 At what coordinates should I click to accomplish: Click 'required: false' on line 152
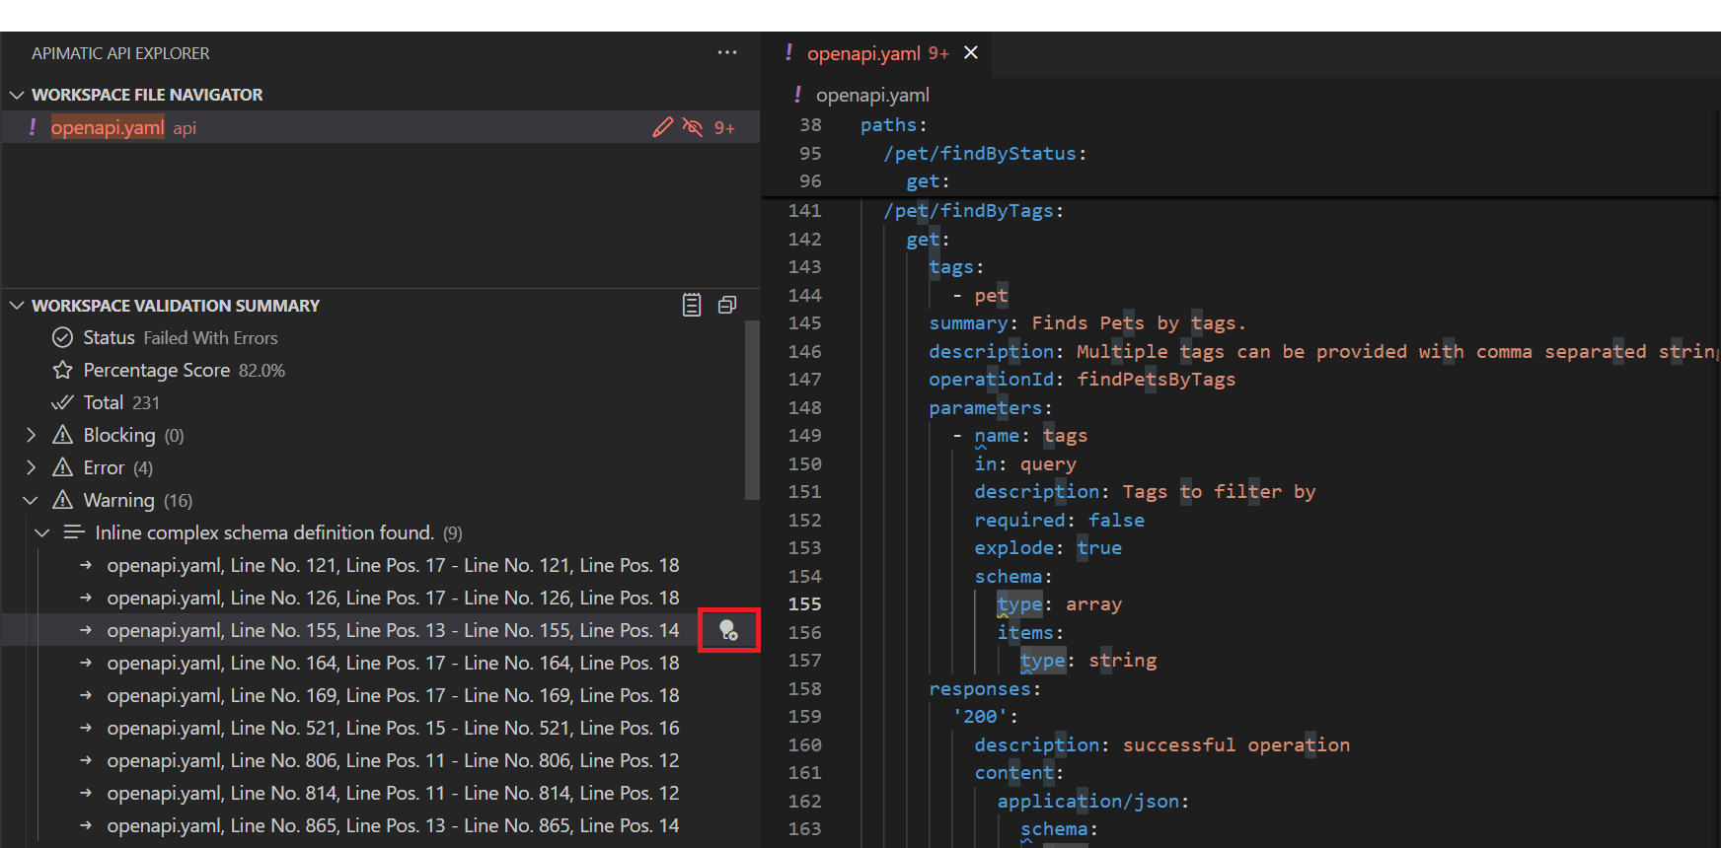pyautogui.click(x=1060, y=520)
